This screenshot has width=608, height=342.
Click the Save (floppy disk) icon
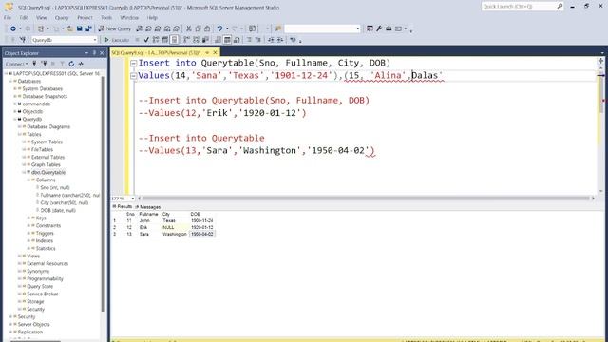click(80, 28)
